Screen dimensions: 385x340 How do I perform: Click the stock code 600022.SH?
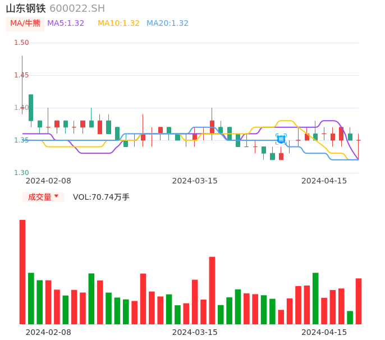pyautogui.click(x=77, y=8)
